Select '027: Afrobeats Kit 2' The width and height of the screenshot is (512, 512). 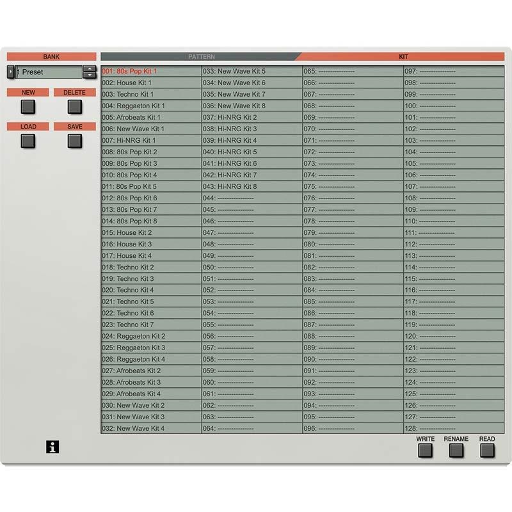pos(151,371)
